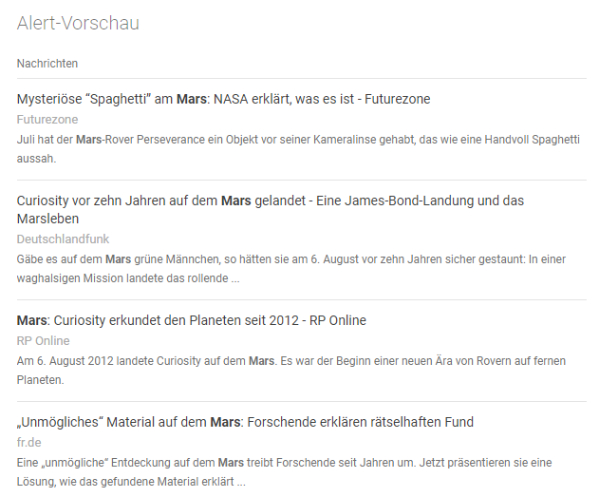
Task: Click the word Planeten ending the third snippet
Action: pos(40,380)
